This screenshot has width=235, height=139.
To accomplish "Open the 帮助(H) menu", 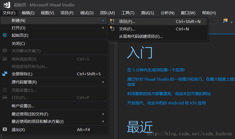I will coord(209,13).
